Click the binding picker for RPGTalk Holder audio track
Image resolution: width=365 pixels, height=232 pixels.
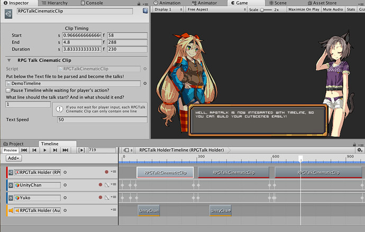click(65, 210)
